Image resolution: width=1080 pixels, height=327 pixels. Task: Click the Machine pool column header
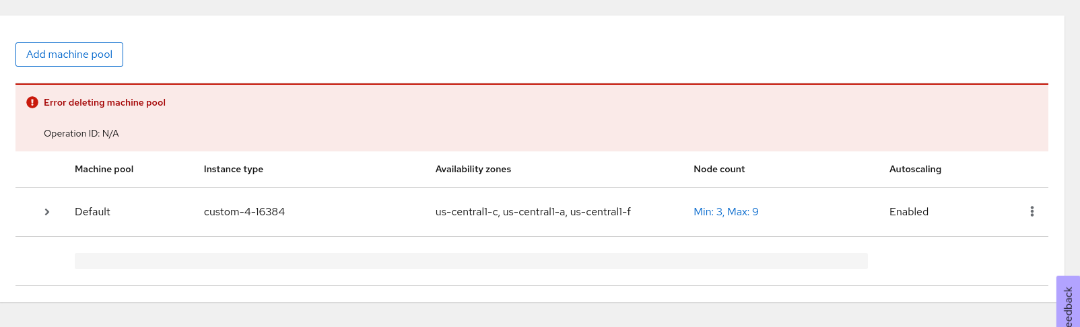coord(104,169)
